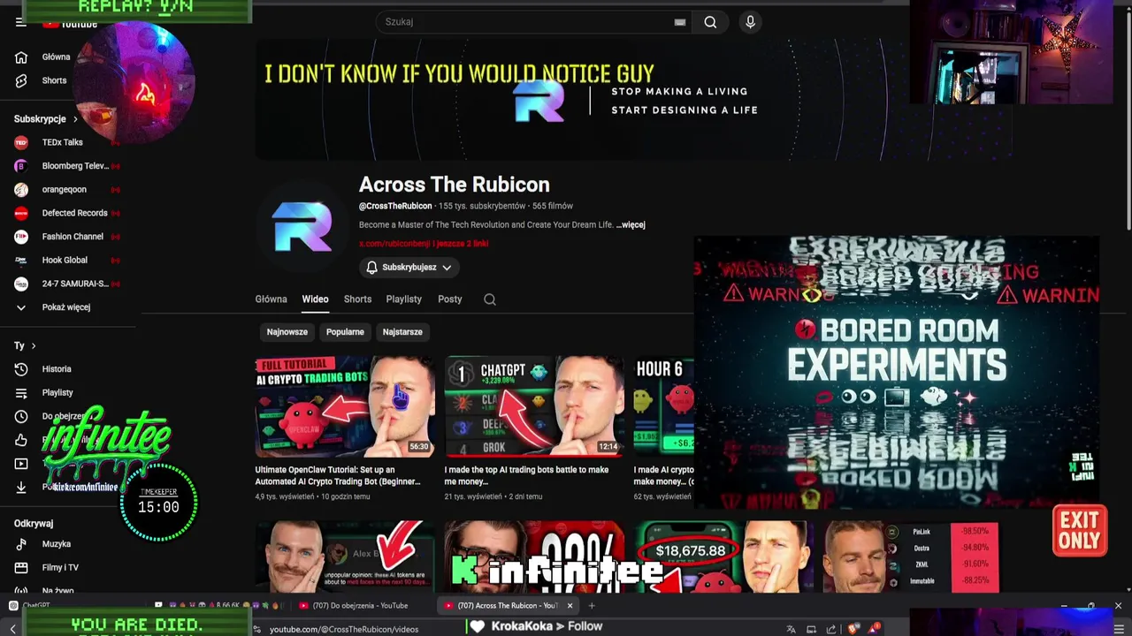Image resolution: width=1132 pixels, height=636 pixels.
Task: Open a new browser tab with plus icon
Action: point(592,606)
